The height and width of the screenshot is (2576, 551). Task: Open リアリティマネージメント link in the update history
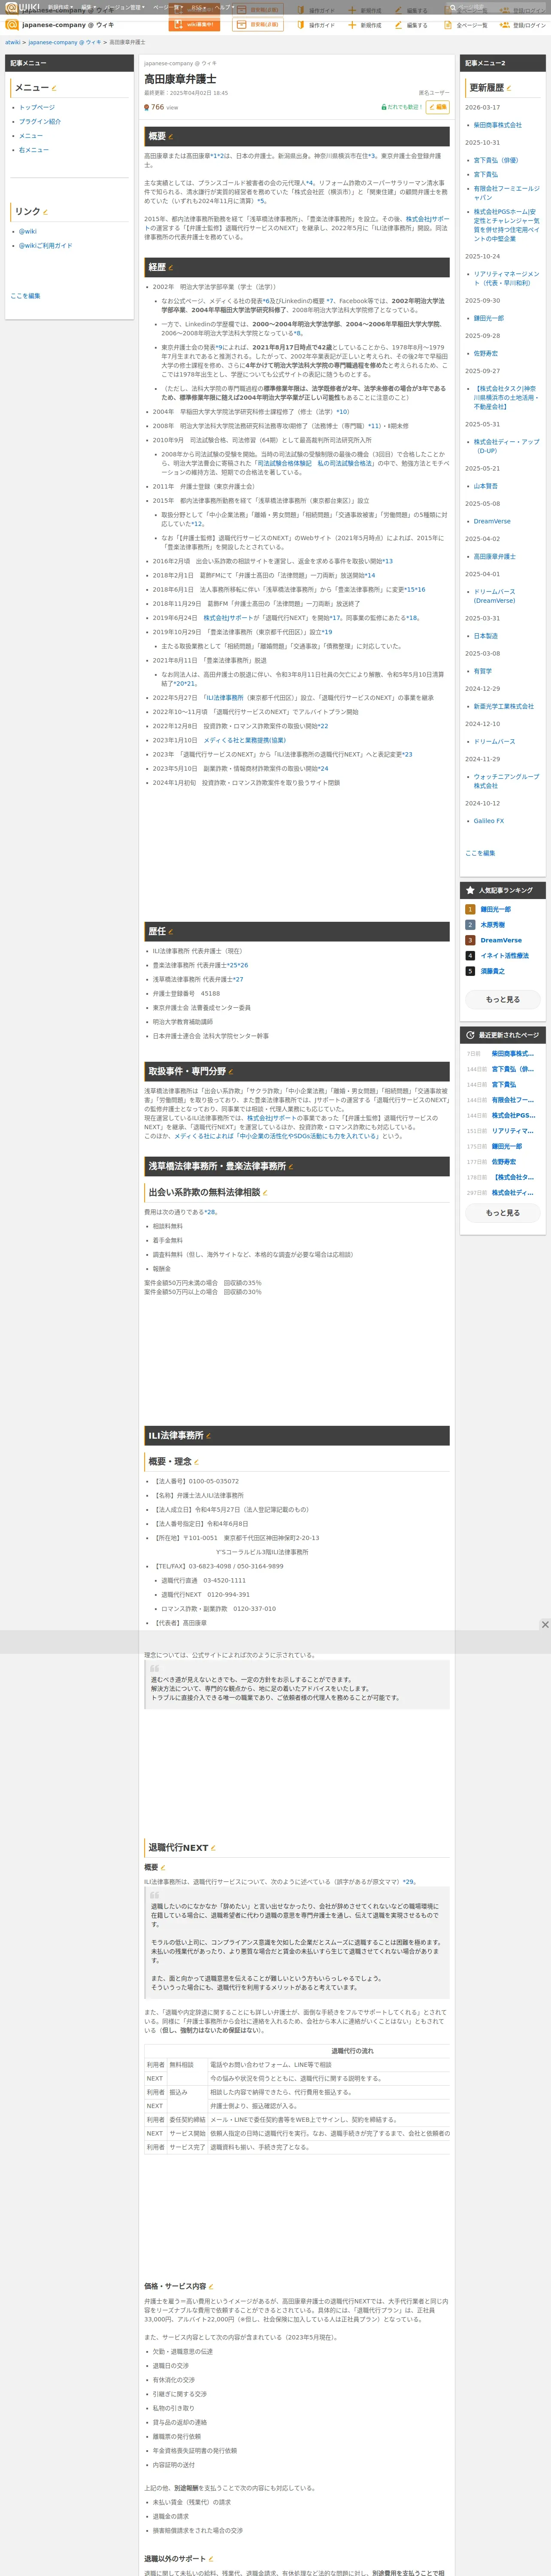coord(506,278)
